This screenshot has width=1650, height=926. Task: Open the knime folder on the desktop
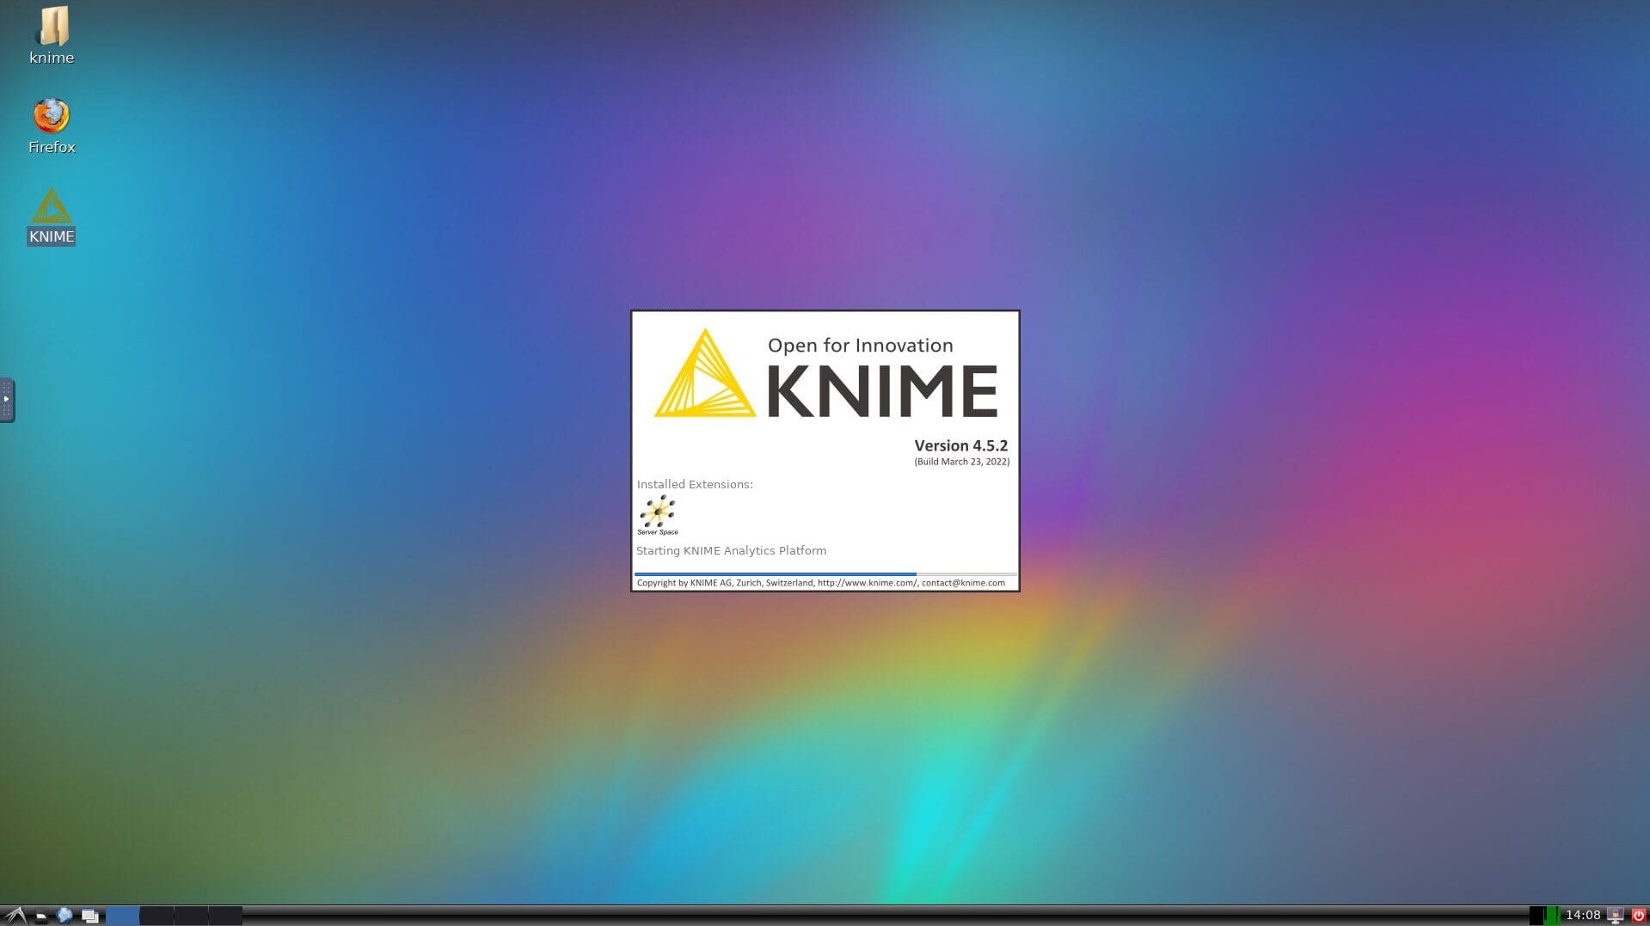51,28
